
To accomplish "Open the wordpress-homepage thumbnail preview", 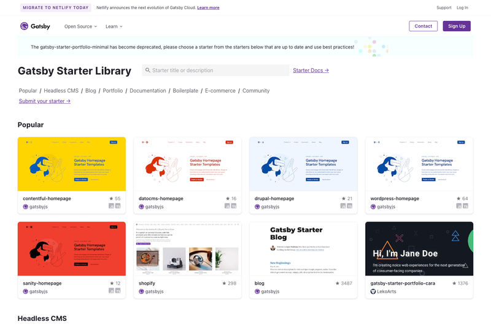I will coord(419,164).
